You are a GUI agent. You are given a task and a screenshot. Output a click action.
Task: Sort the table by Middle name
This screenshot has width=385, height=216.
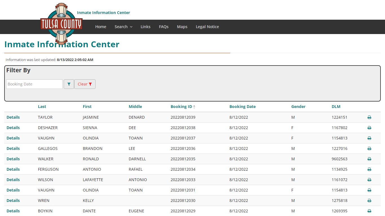[135, 107]
